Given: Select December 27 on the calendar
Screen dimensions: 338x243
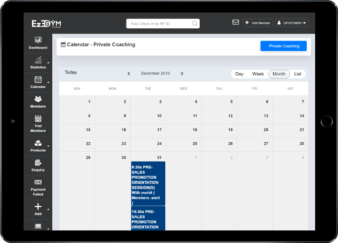Looking at the screenshot, I should [x=266, y=143].
